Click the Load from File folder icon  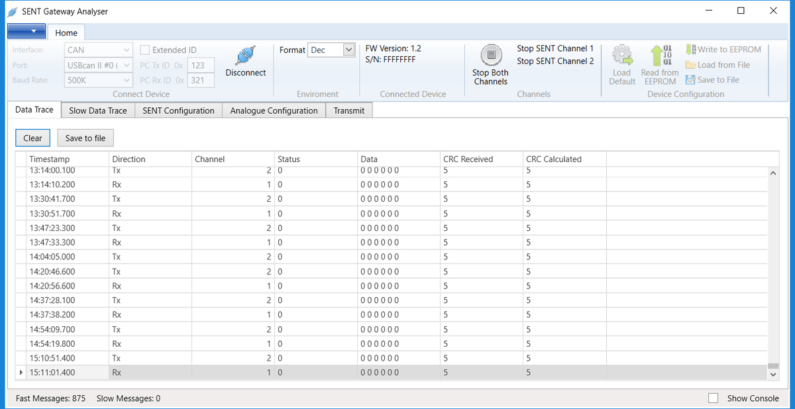[x=690, y=65]
